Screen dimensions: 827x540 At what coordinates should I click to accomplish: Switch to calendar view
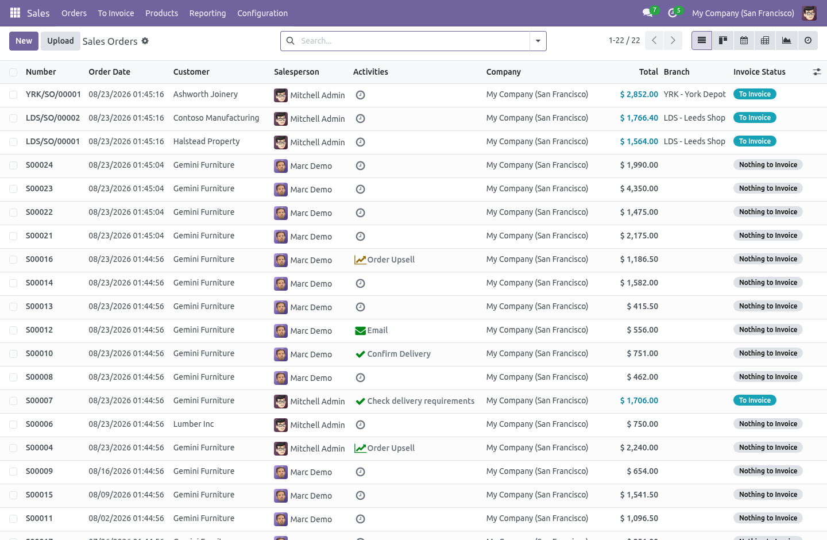pos(744,41)
